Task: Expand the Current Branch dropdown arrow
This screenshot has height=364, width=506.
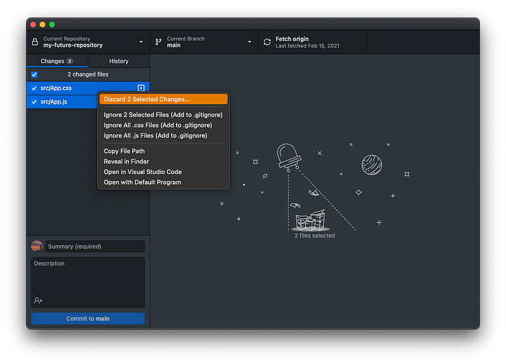Action: pyautogui.click(x=249, y=42)
